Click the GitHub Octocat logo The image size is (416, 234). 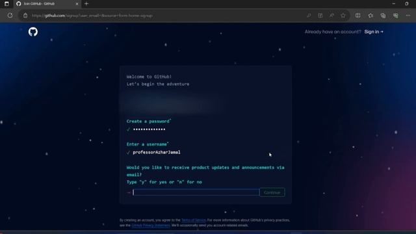(33, 32)
